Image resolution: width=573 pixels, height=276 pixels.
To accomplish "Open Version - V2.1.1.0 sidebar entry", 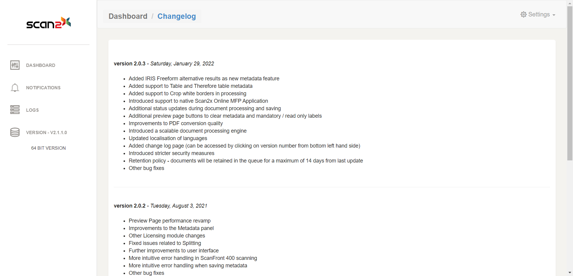I will (x=47, y=133).
